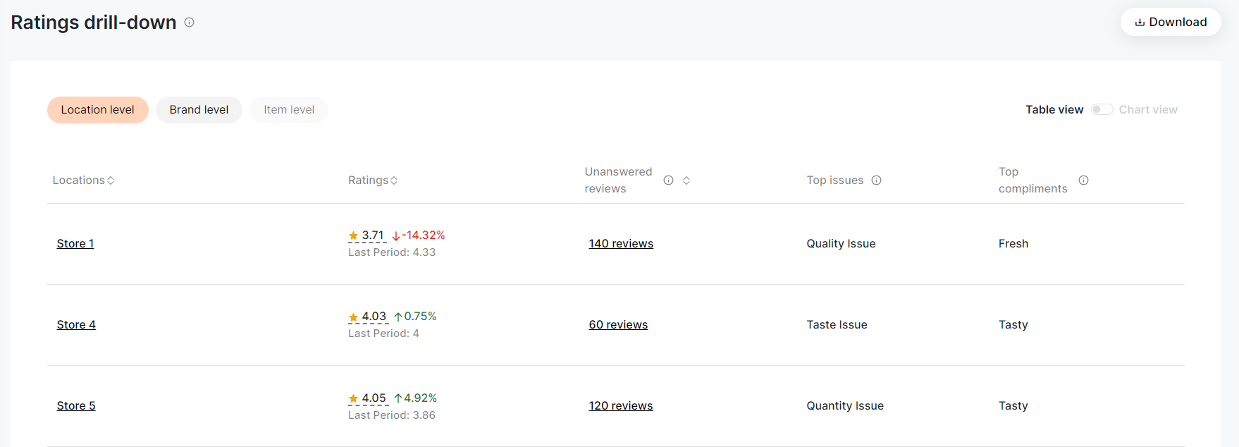
Task: Sort by the Ratings column
Action: point(394,180)
